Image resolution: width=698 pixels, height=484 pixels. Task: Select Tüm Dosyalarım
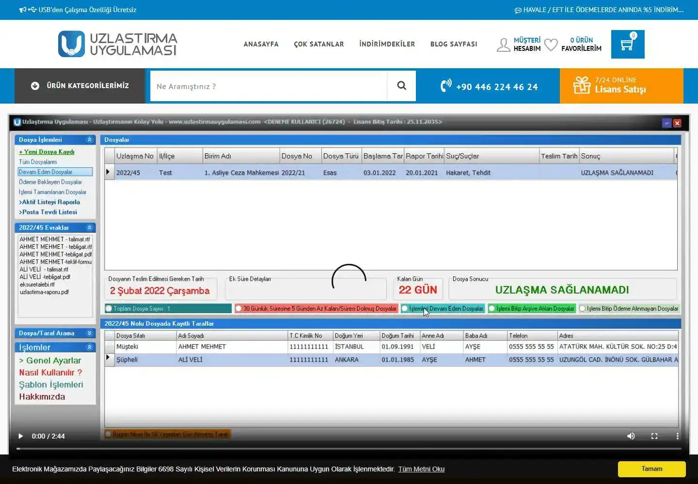pos(38,162)
